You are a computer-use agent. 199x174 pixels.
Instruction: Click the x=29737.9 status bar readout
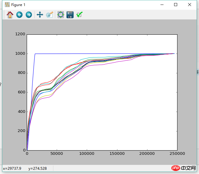[12, 169]
